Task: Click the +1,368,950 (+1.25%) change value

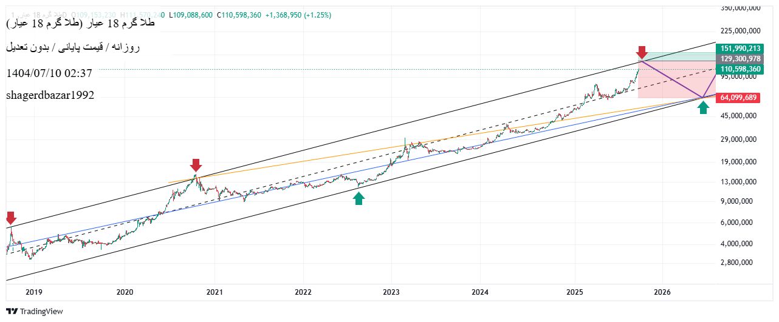Action: pyautogui.click(x=298, y=15)
